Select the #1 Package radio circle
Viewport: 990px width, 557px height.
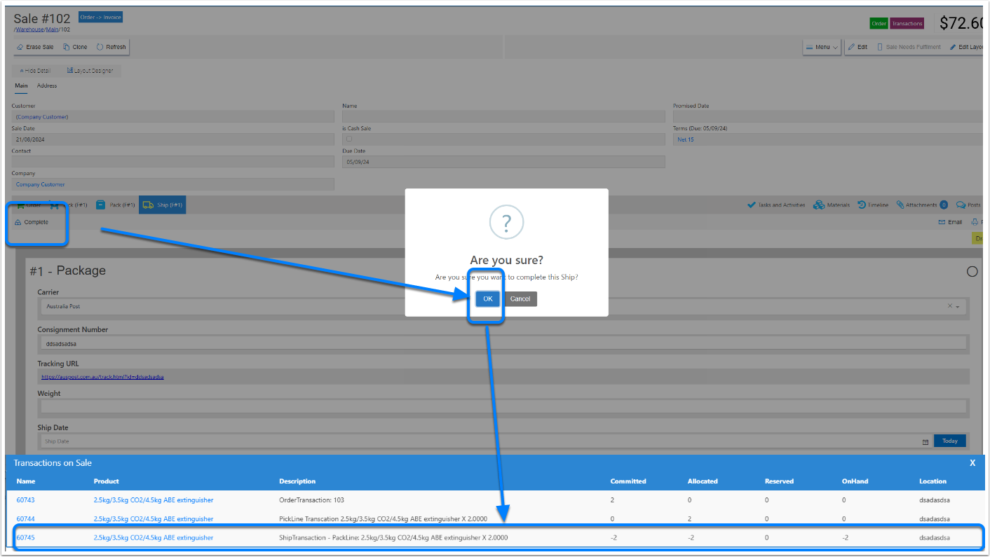972,272
